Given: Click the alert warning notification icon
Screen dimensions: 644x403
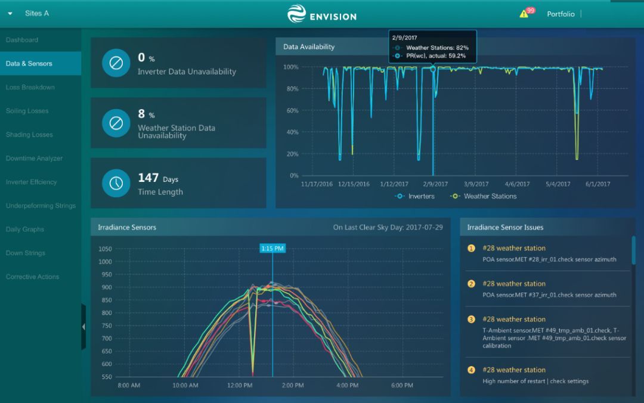Looking at the screenshot, I should coord(524,14).
